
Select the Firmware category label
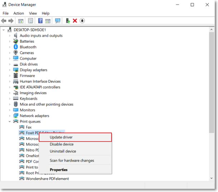point(27,76)
